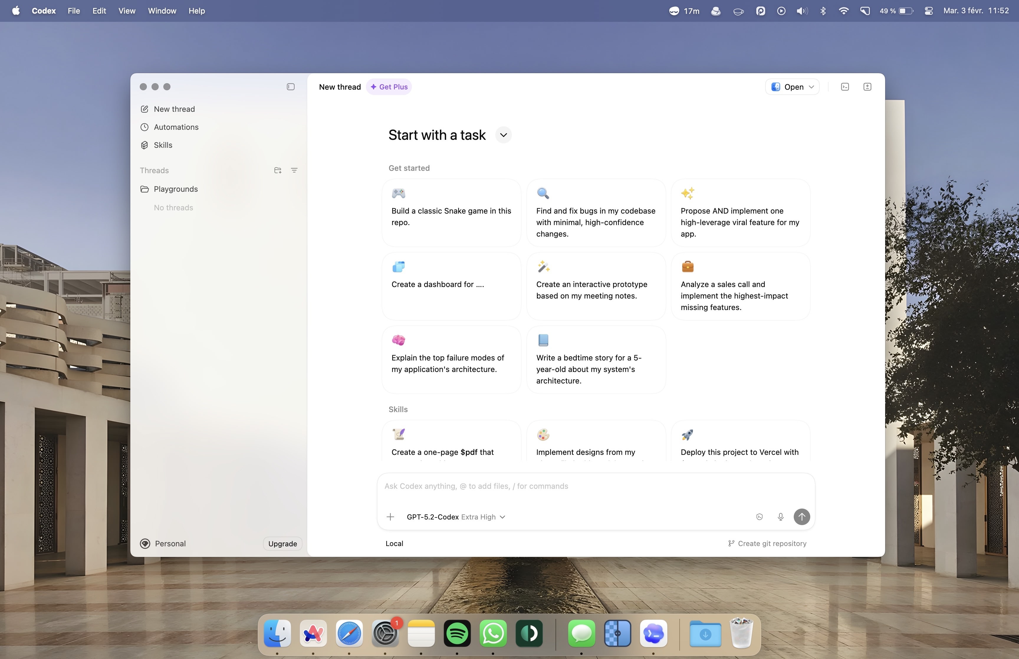This screenshot has width=1019, height=659.
Task: Click the add new folder icon in Threads
Action: [277, 170]
